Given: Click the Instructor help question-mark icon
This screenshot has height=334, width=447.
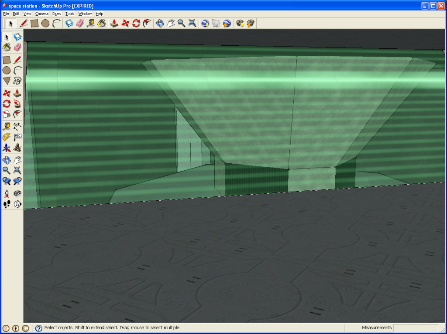Looking at the screenshot, I should (39, 328).
